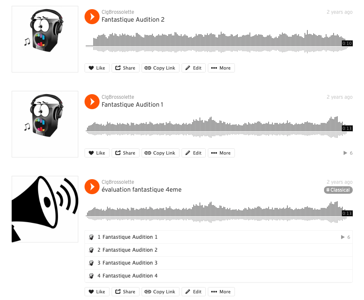Like the Fantastique Audition 2 track

click(x=97, y=68)
